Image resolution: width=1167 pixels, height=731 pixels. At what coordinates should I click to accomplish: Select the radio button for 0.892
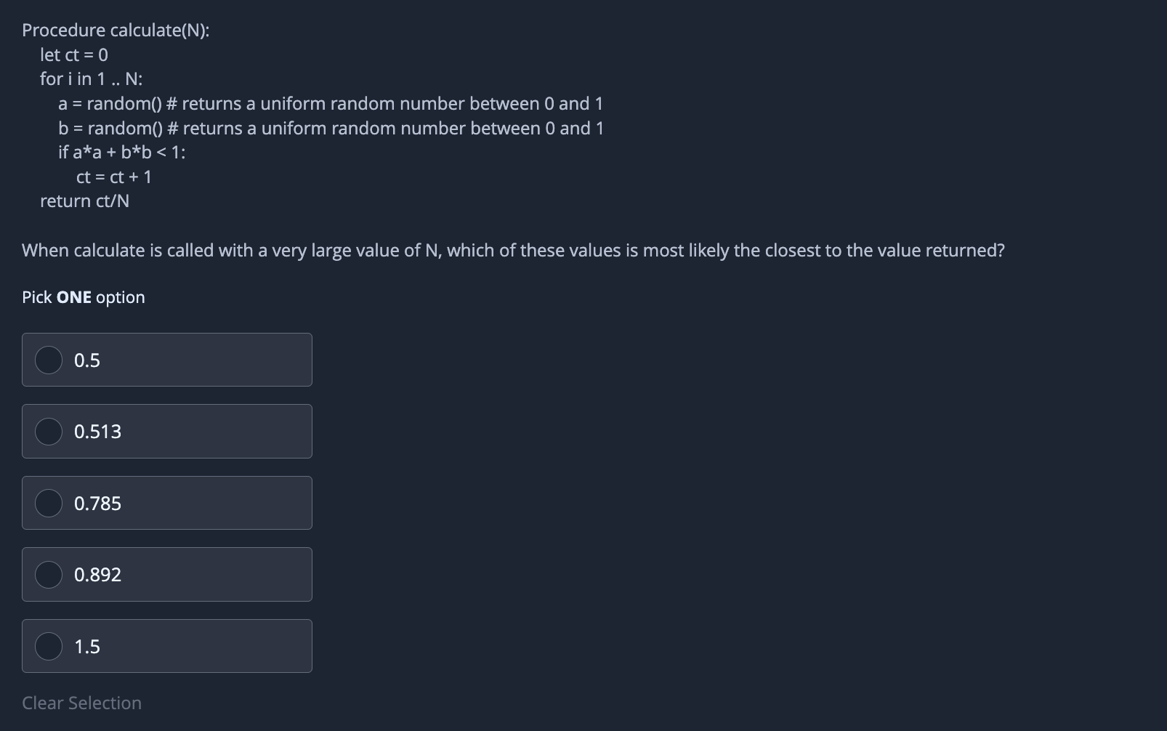[x=48, y=574]
